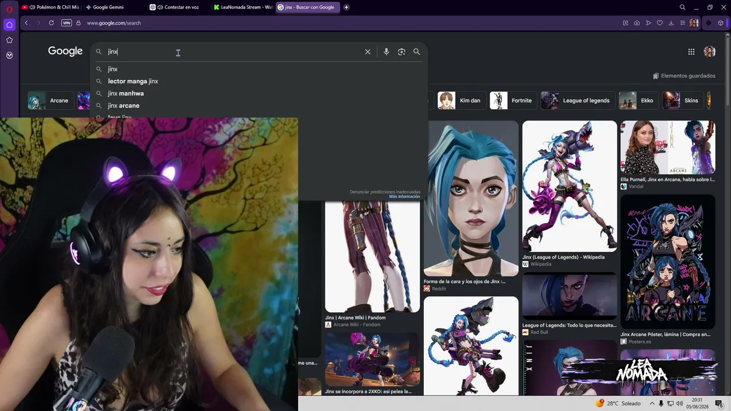Viewport: 731px width, 411px height.
Task: Switch to the Google Gemini tab
Action: tap(113, 7)
